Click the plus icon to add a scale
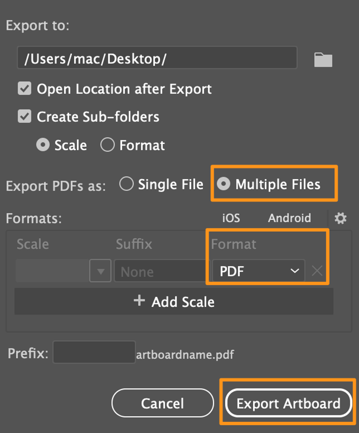Screen dimensions: 359x433 click(x=140, y=301)
